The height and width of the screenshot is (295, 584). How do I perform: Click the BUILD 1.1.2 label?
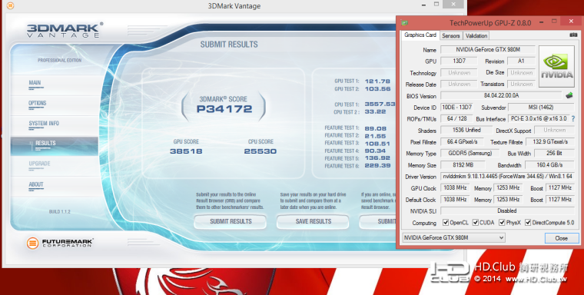coord(60,211)
